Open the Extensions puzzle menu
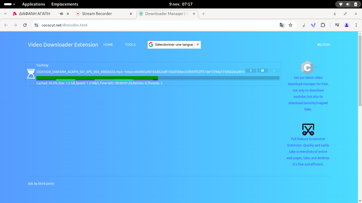 tap(323, 25)
